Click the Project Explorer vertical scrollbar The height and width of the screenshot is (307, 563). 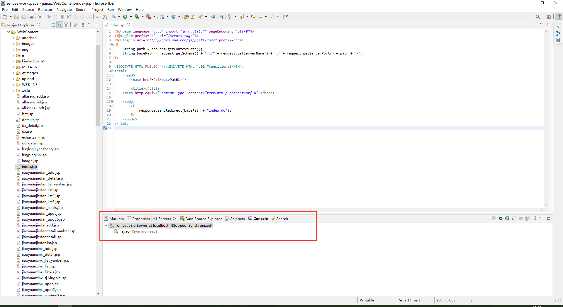pyautogui.click(x=98, y=85)
